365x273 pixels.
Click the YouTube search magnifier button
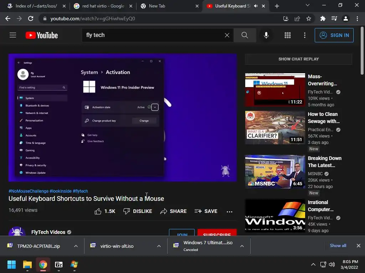[245, 35]
